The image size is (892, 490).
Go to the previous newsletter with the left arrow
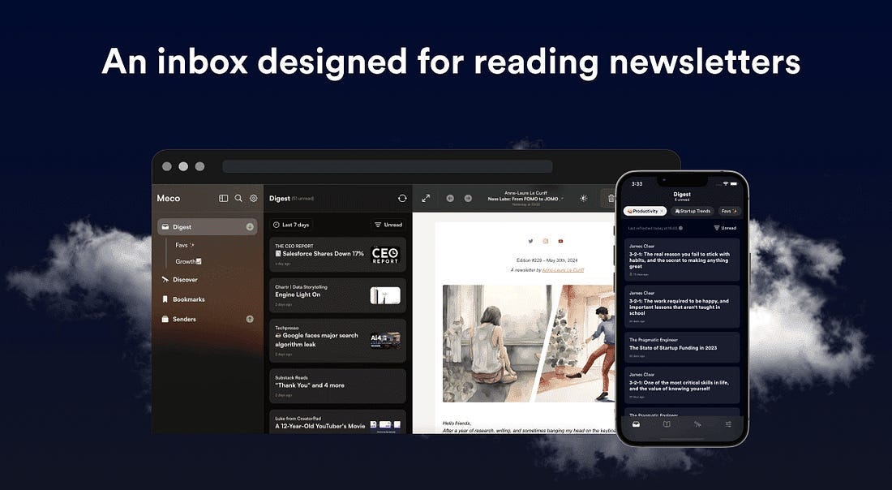pos(450,198)
